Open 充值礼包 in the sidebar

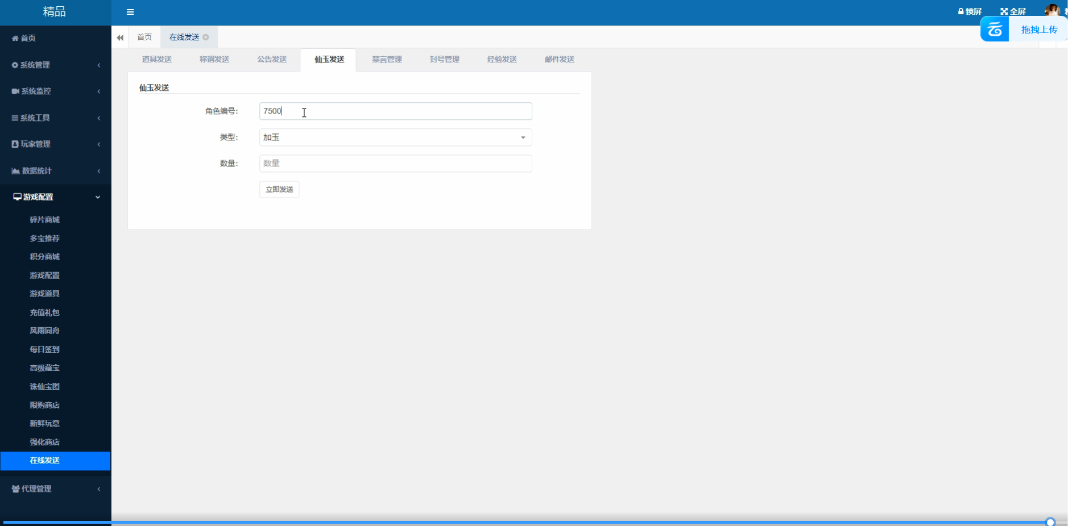click(44, 312)
